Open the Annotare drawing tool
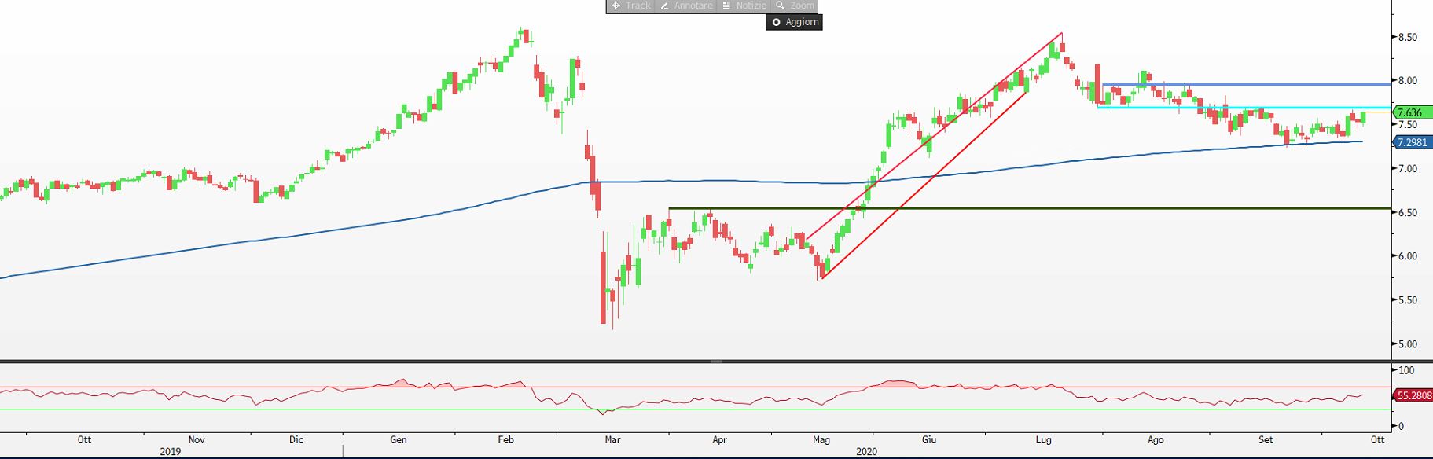 tap(686, 6)
